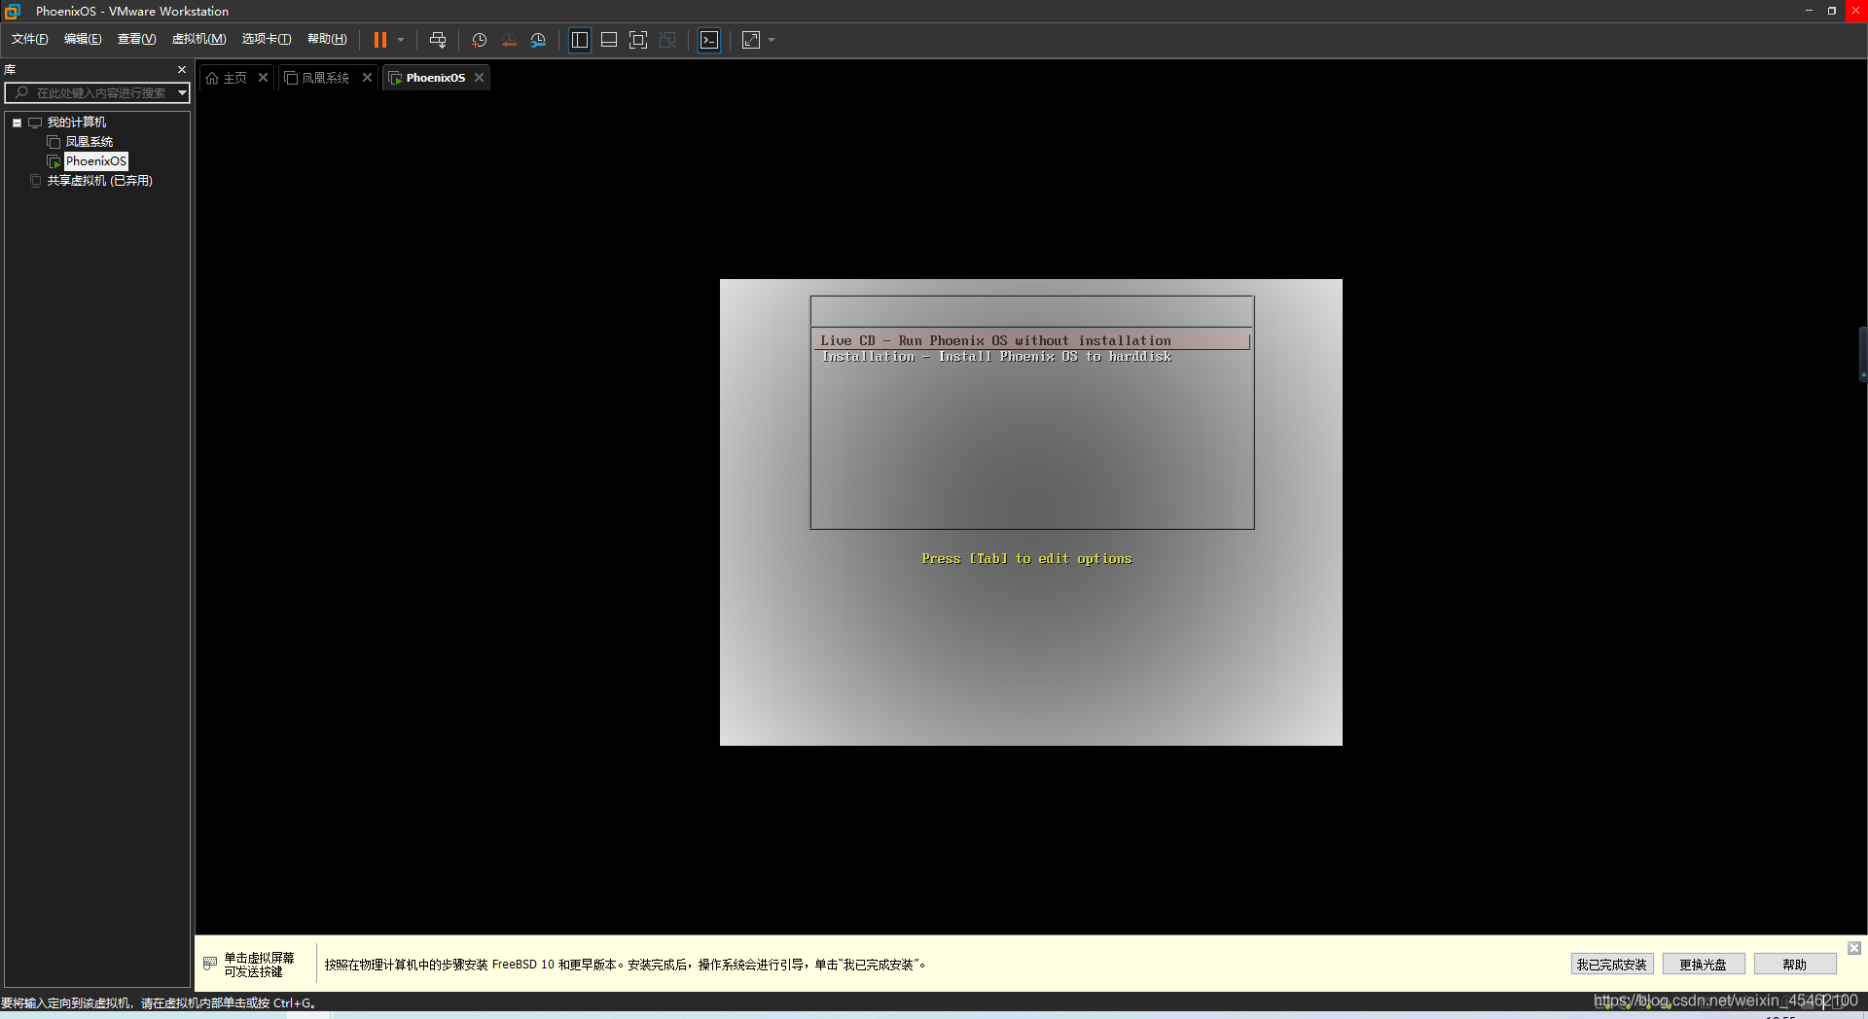Click the computer icon beside 我的计算机
This screenshot has height=1019, width=1868.
pos(35,123)
